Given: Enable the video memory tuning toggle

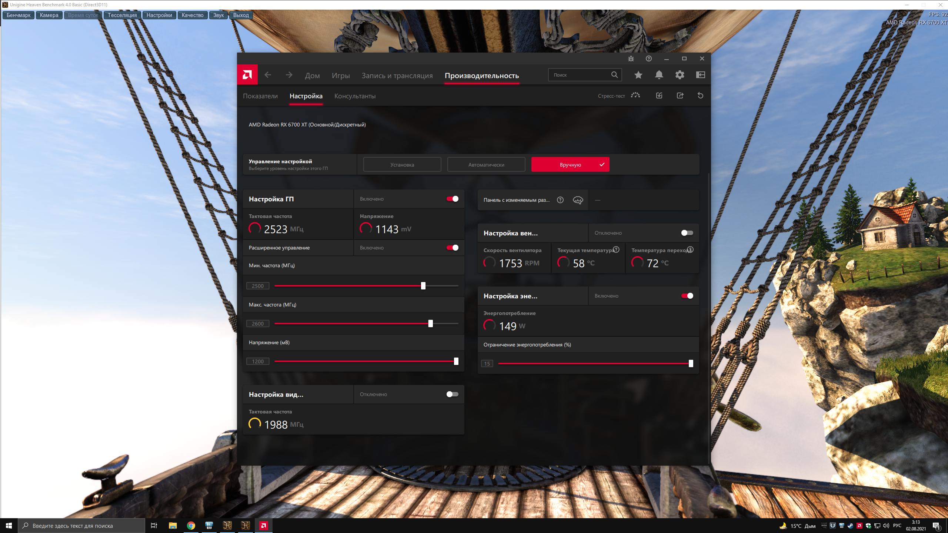Looking at the screenshot, I should pos(452,394).
